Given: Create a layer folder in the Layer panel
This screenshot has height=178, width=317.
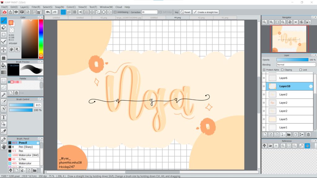Looking at the screenshot, I should [289, 135].
